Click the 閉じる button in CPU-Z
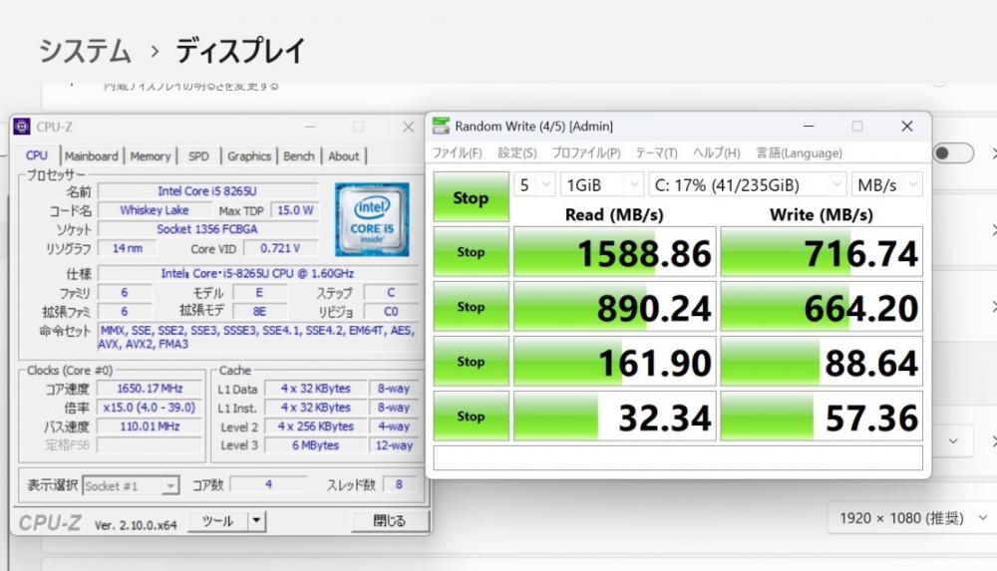This screenshot has width=997, height=571. click(390, 521)
